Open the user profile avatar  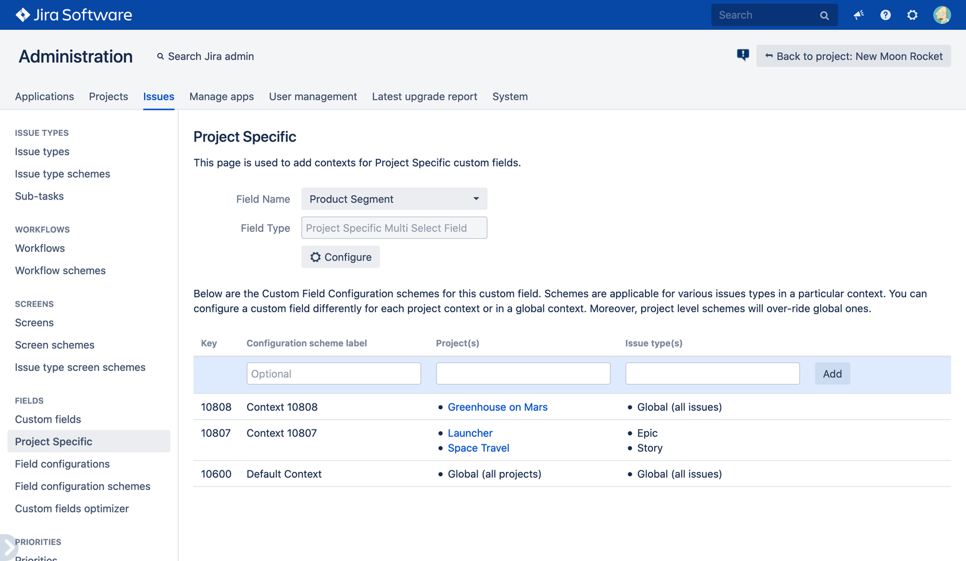coord(942,15)
